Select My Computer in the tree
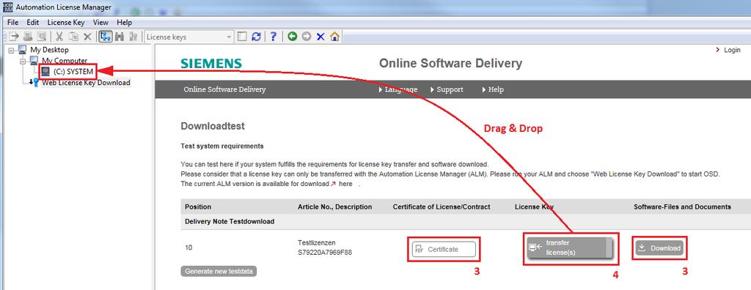751x290 pixels. coord(65,61)
